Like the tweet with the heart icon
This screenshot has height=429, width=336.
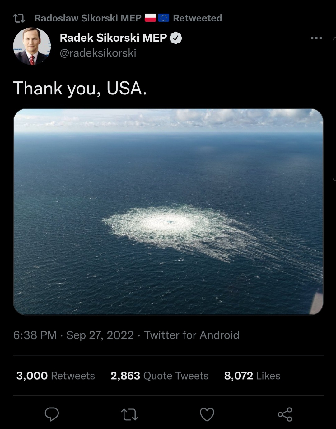click(x=207, y=414)
